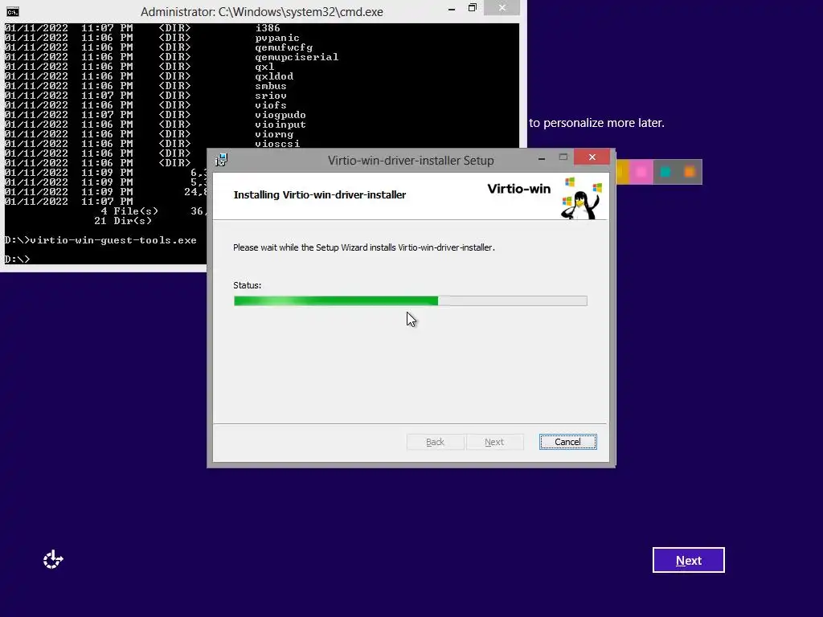The image size is (823, 617).
Task: Click the 'Status:' label in installer
Action: point(248,285)
